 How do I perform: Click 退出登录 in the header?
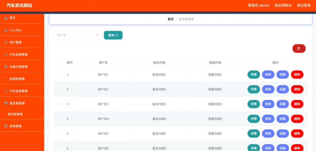click(304, 6)
